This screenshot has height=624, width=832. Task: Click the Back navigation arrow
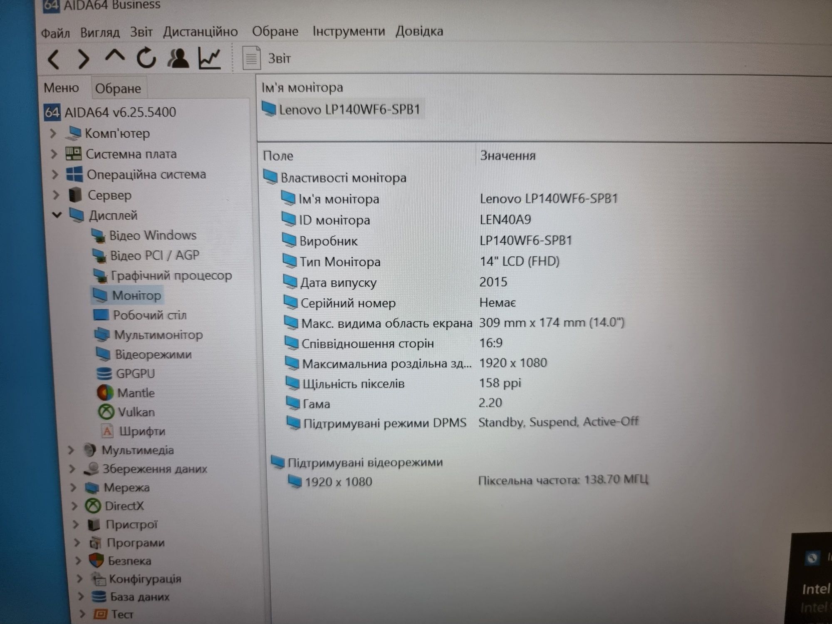pyautogui.click(x=54, y=59)
